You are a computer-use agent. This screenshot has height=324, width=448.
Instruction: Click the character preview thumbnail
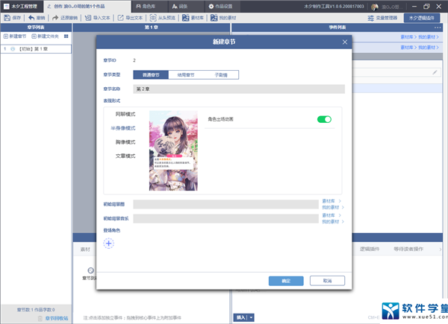pyautogui.click(x=173, y=150)
